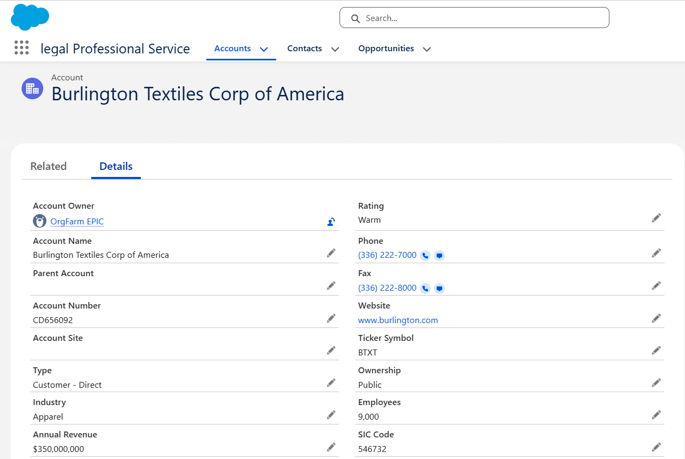Click the Account Name value Burlington Textiles Corp of America
The height and width of the screenshot is (459, 685).
point(101,255)
